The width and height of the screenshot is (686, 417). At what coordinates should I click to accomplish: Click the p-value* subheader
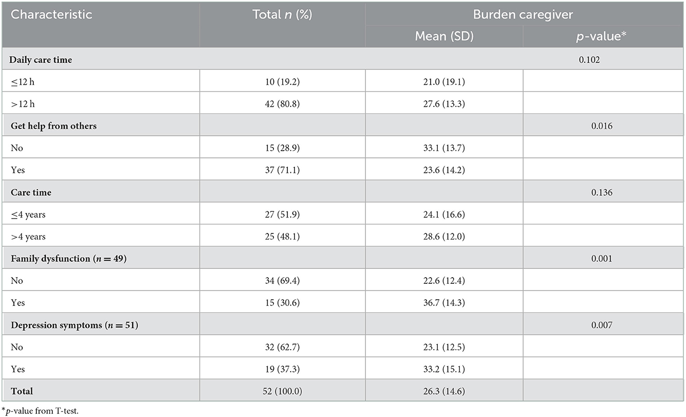[x=603, y=37]
